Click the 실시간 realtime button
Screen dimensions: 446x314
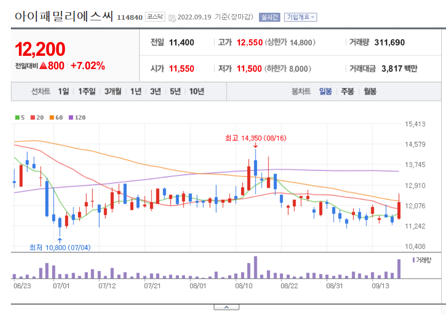269,17
